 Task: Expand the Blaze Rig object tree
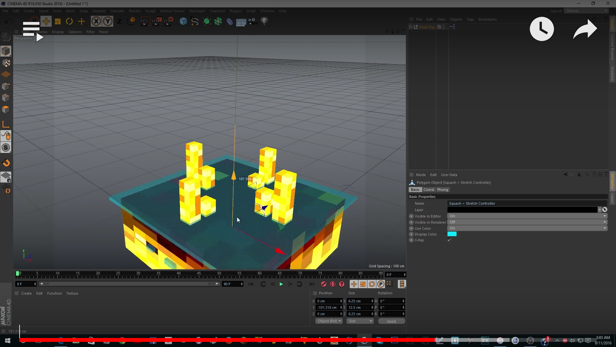click(411, 27)
